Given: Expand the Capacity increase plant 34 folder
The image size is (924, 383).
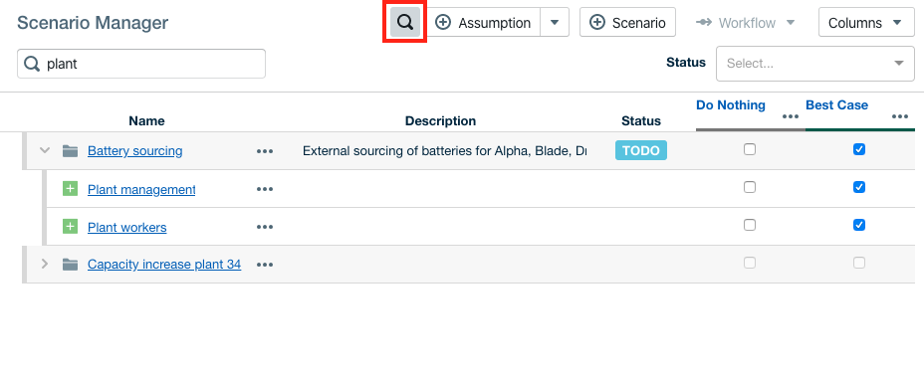Looking at the screenshot, I should click(45, 265).
